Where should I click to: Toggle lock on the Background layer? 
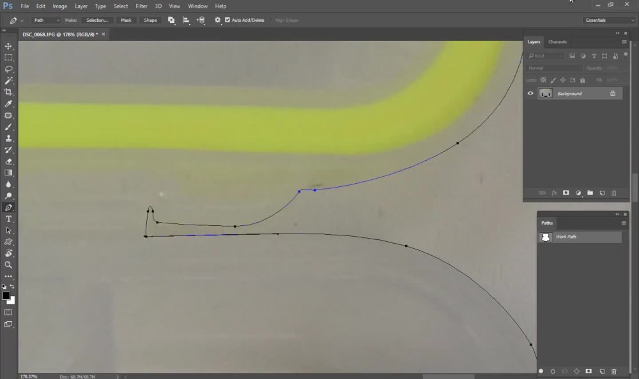tap(613, 93)
